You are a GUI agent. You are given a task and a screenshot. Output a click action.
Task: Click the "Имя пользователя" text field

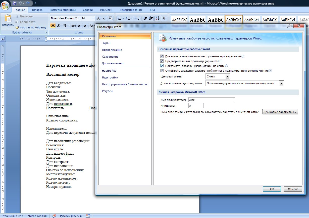point(212,100)
